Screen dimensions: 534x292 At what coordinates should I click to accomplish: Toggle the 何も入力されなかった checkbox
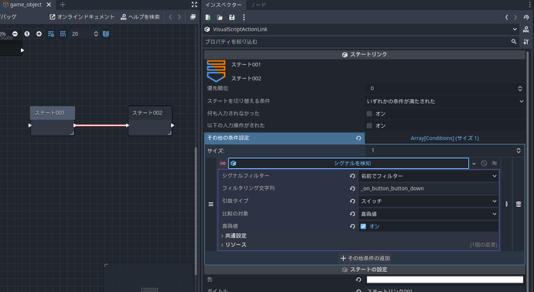click(x=369, y=113)
